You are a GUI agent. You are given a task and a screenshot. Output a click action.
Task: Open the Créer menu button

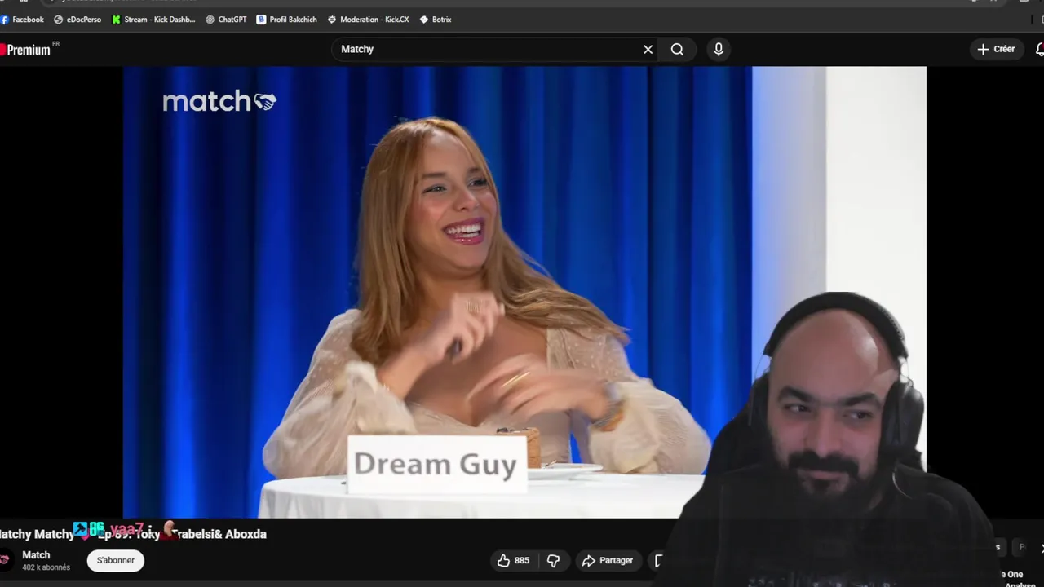coord(996,49)
